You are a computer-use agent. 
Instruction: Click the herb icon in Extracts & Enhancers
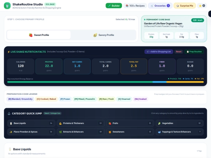pyautogui.click(x=61, y=132)
